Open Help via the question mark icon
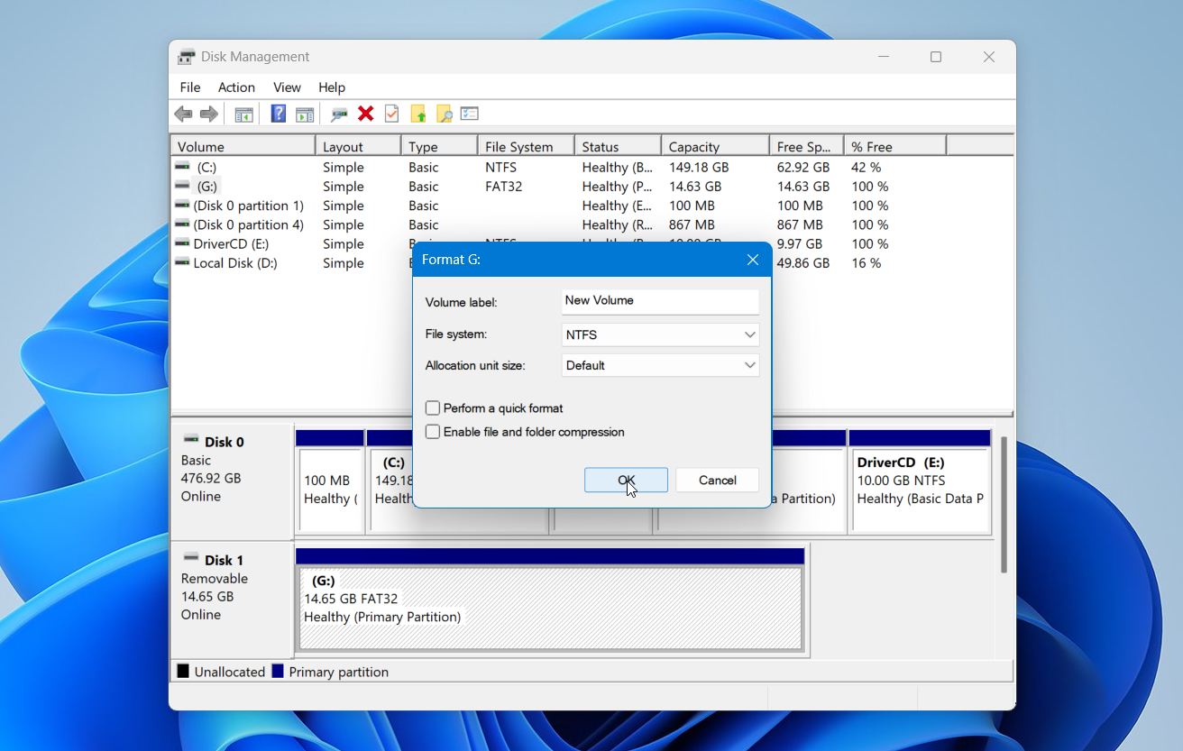1183x751 pixels. [279, 114]
